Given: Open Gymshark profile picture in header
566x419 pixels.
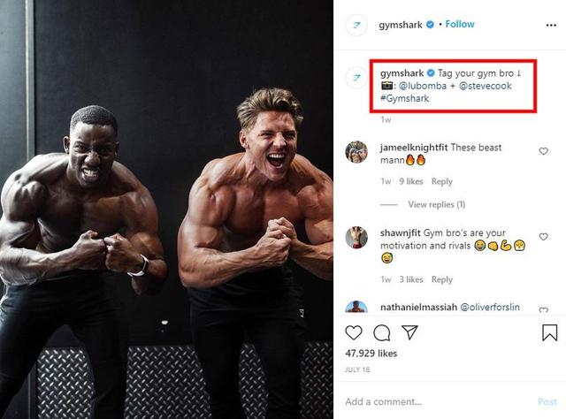Looking at the screenshot, I should point(358,25).
